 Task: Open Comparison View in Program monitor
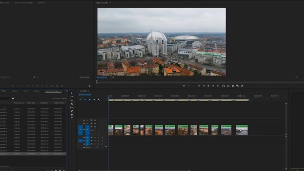point(237,86)
